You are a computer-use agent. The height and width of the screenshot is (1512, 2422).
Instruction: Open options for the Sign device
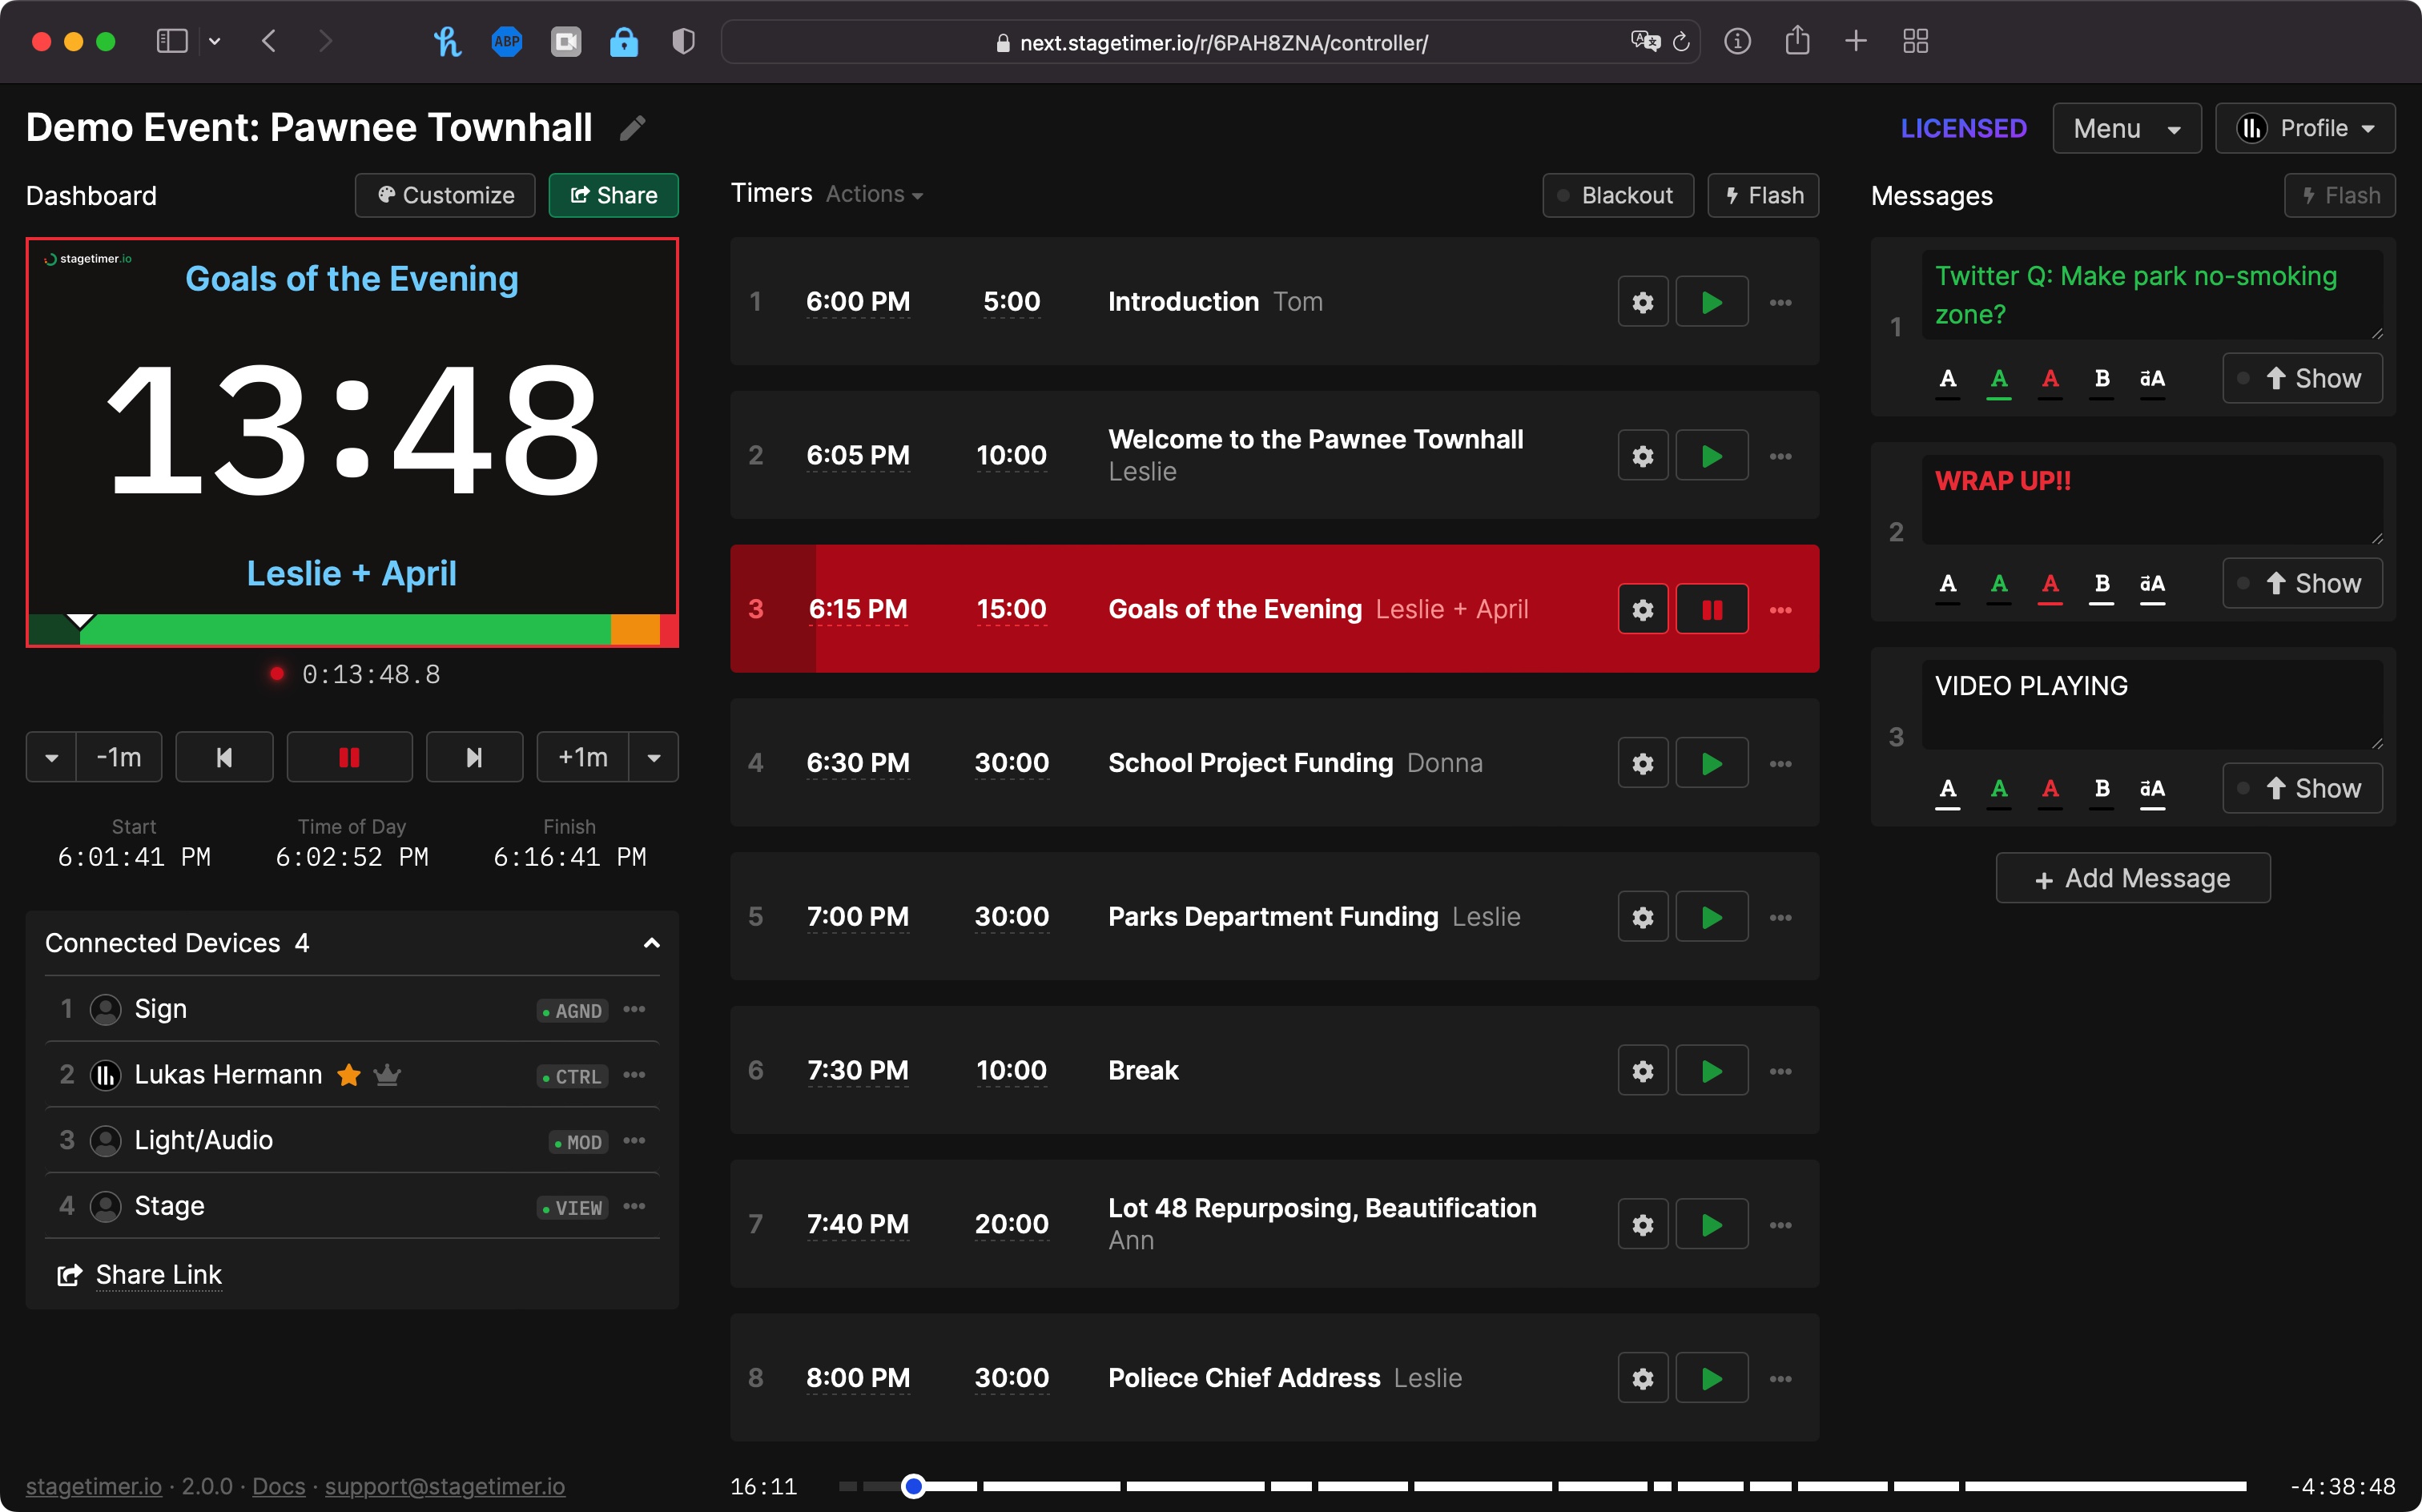[634, 1009]
